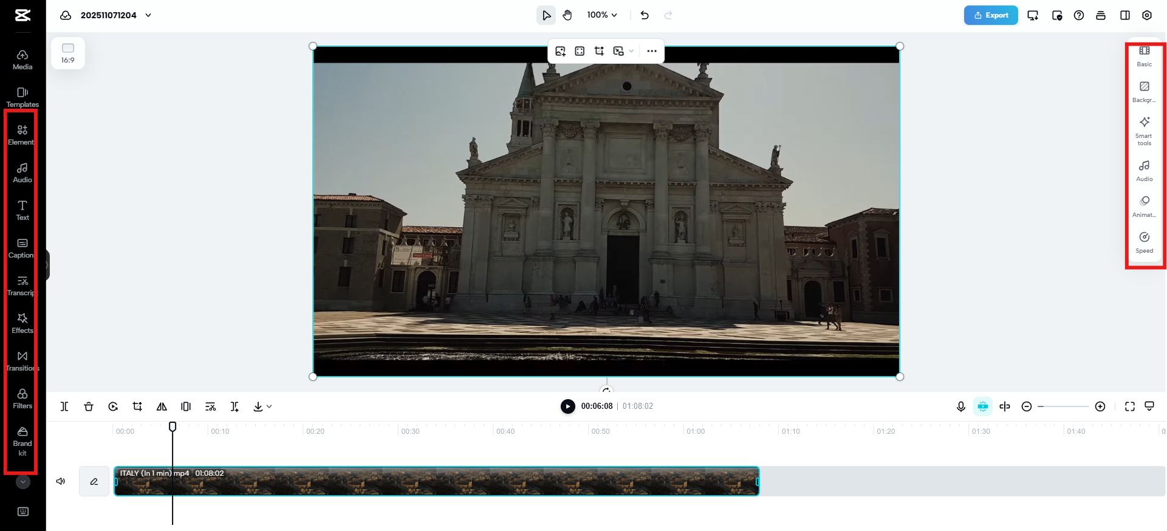
Task: Export the video project
Action: coord(991,15)
